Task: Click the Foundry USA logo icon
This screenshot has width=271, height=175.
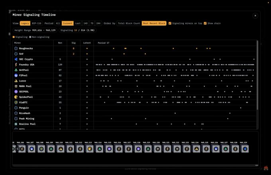Action: tap(16, 65)
